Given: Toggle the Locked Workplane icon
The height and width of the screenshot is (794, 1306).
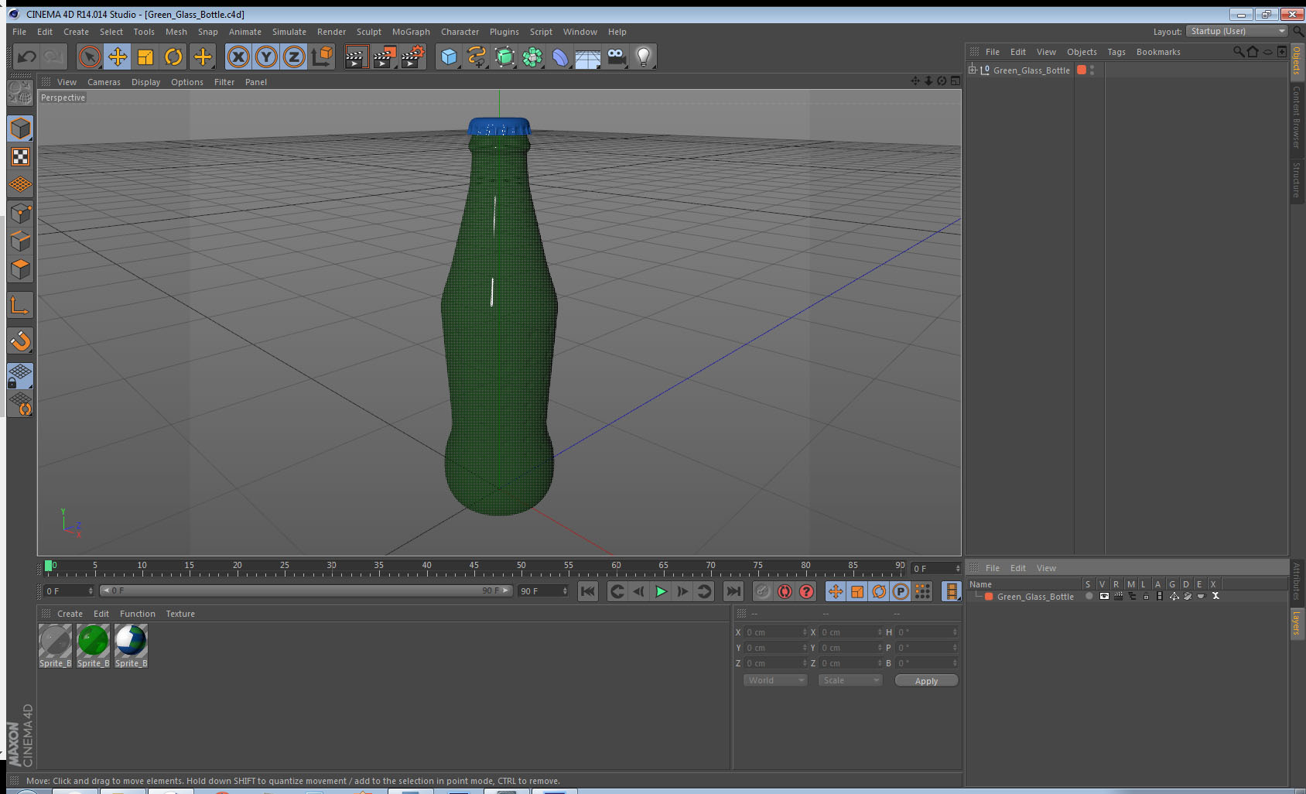Looking at the screenshot, I should pos(20,376).
